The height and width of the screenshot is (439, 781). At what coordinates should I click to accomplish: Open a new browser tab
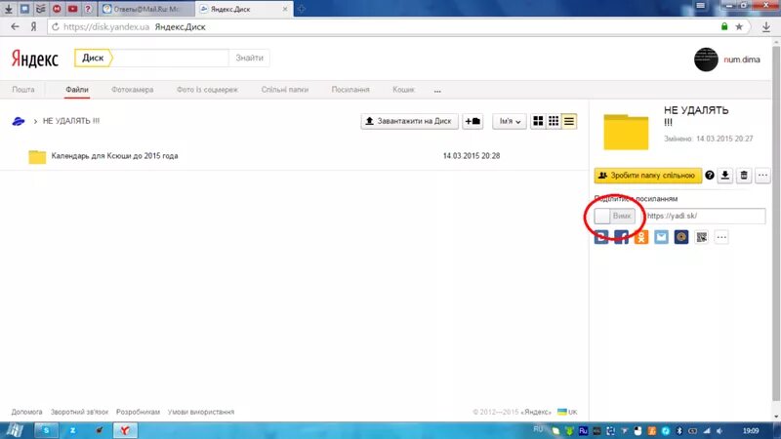click(301, 9)
